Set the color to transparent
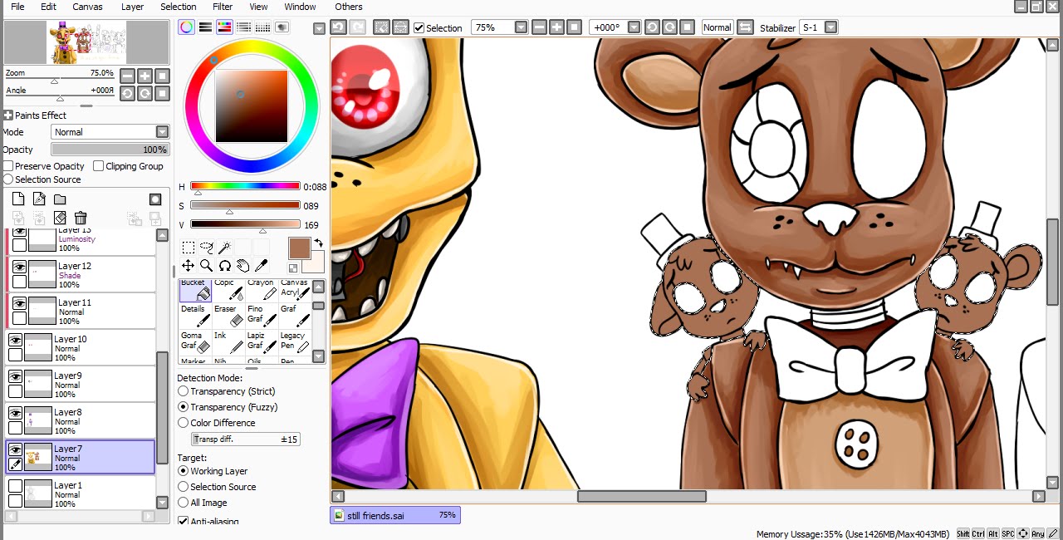The width and height of the screenshot is (1063, 540). pos(293,268)
